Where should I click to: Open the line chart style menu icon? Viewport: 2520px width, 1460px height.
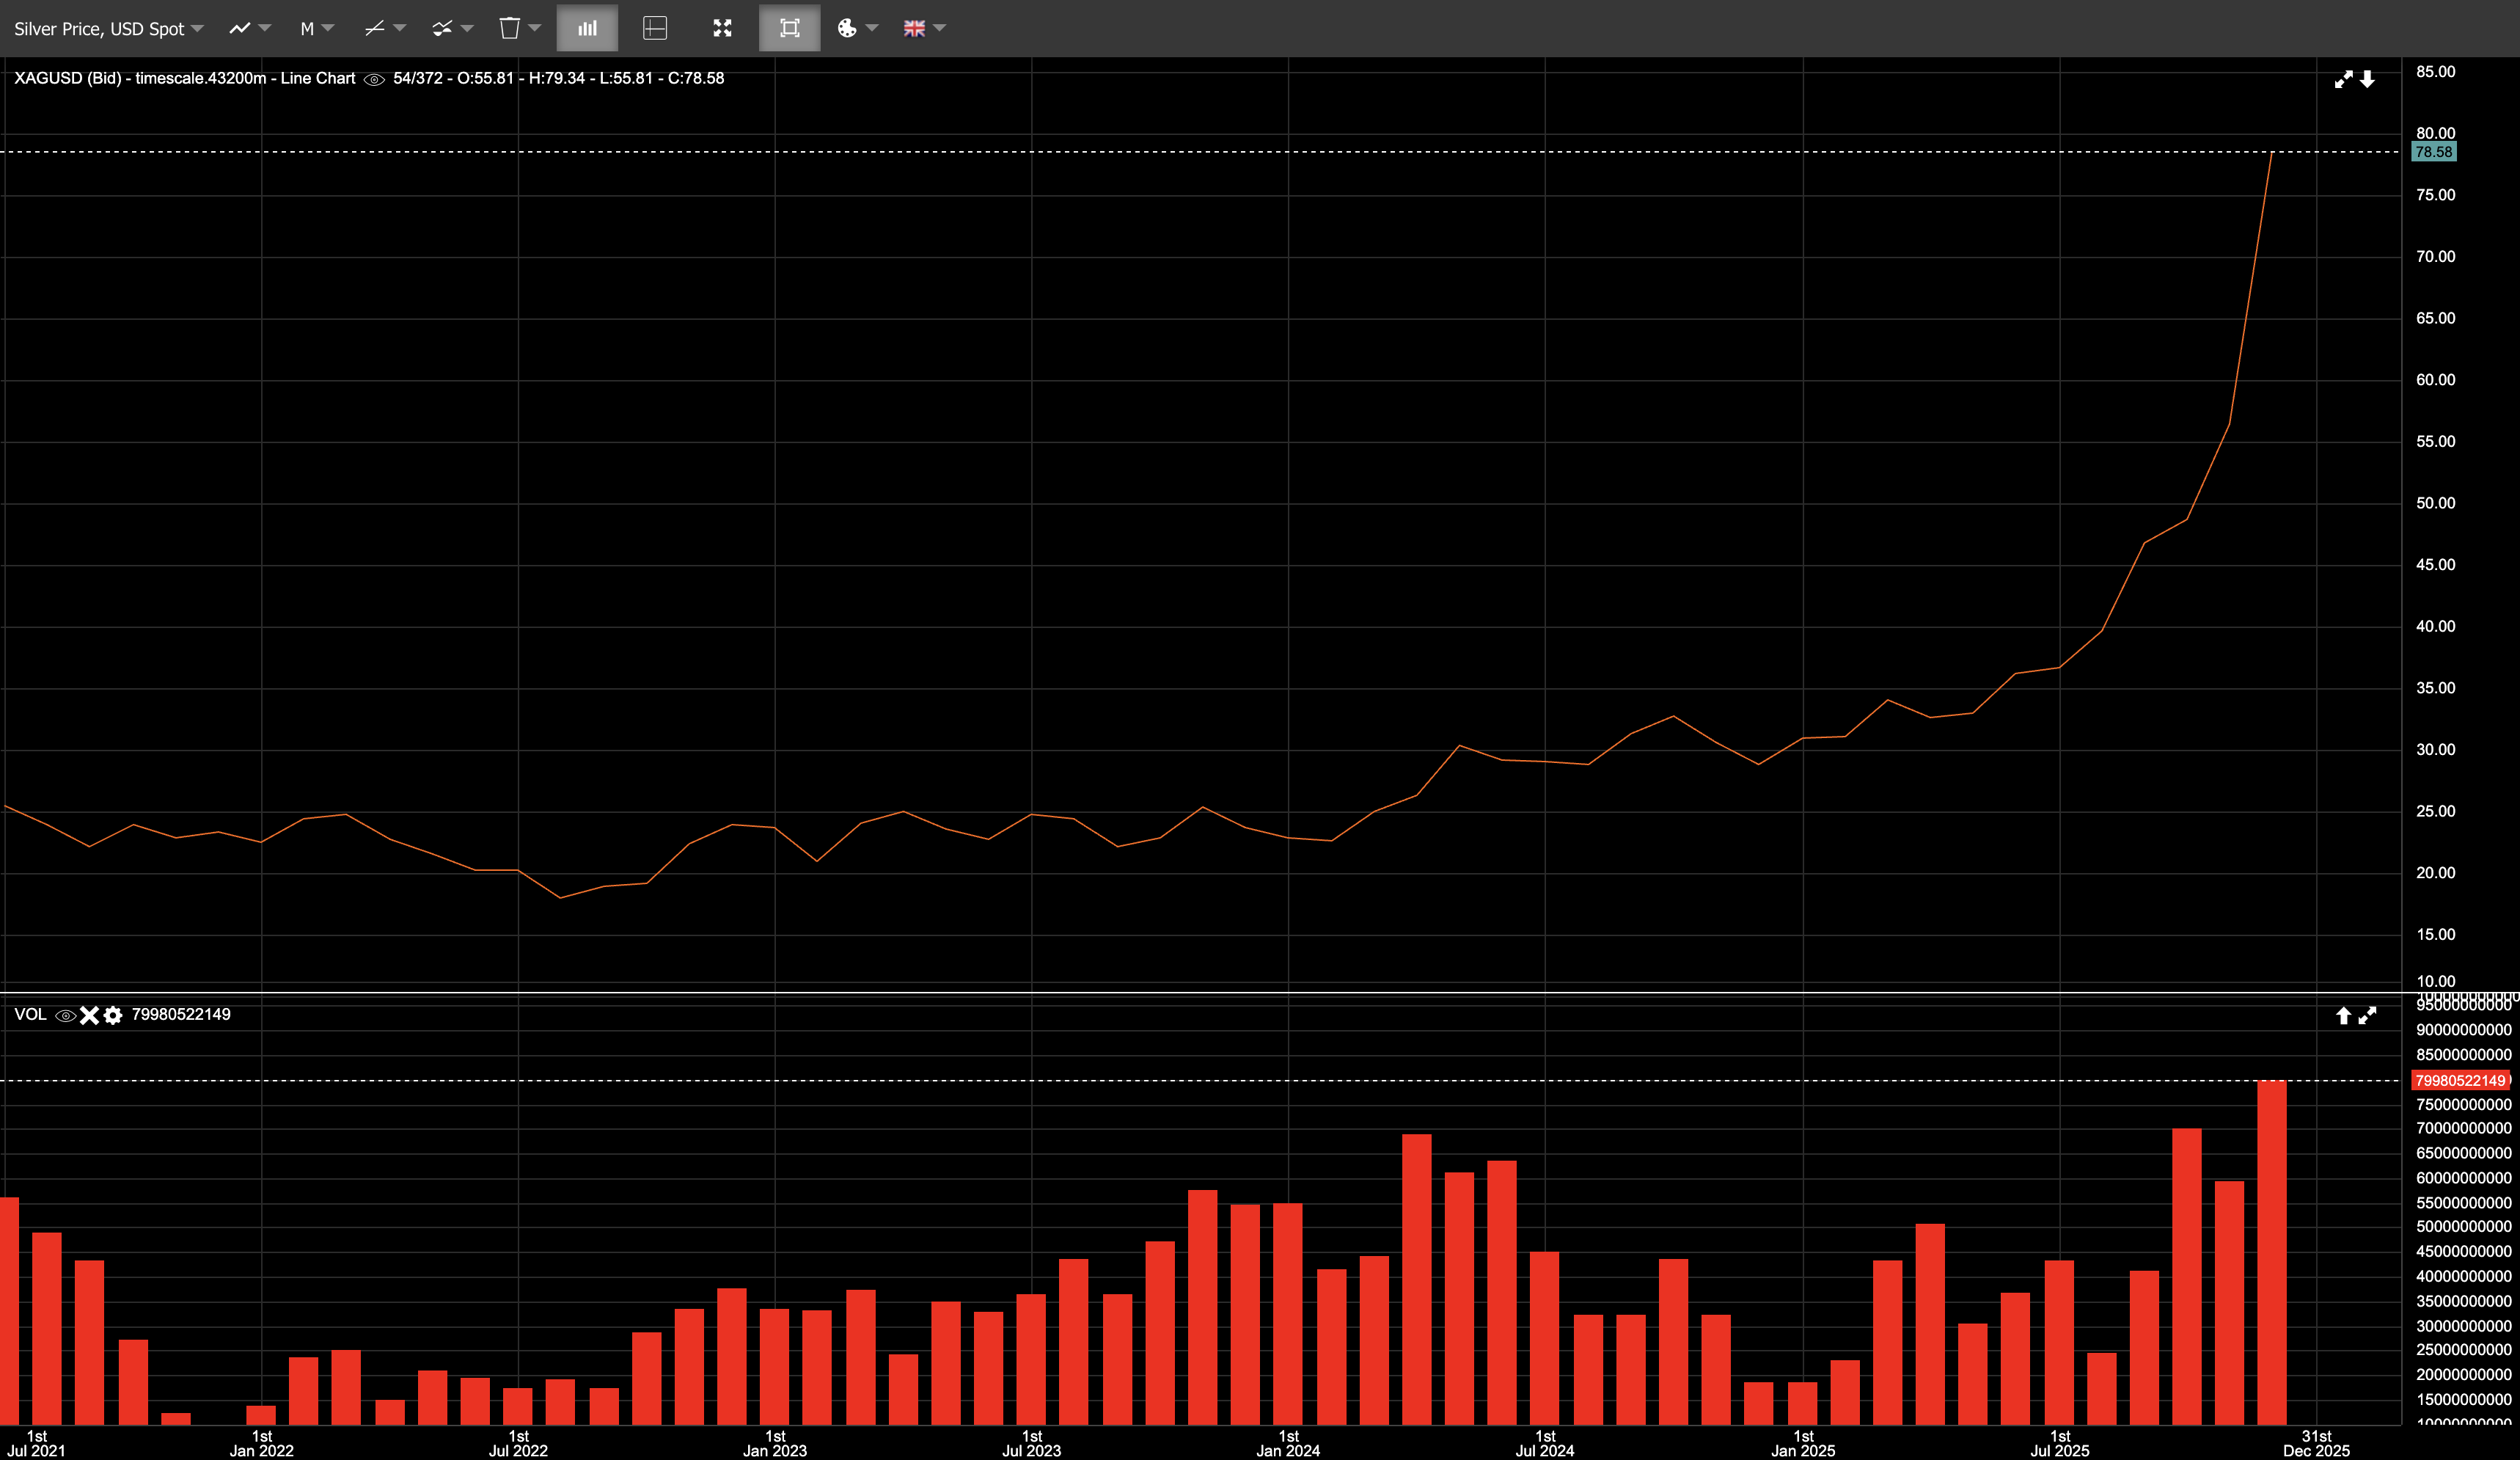(240, 28)
